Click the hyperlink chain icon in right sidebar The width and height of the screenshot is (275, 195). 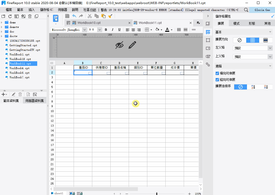[x=208, y=64]
